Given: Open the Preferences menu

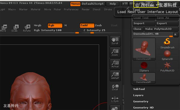Looking at the screenshot, I should pyautogui.click(x=71, y=10).
